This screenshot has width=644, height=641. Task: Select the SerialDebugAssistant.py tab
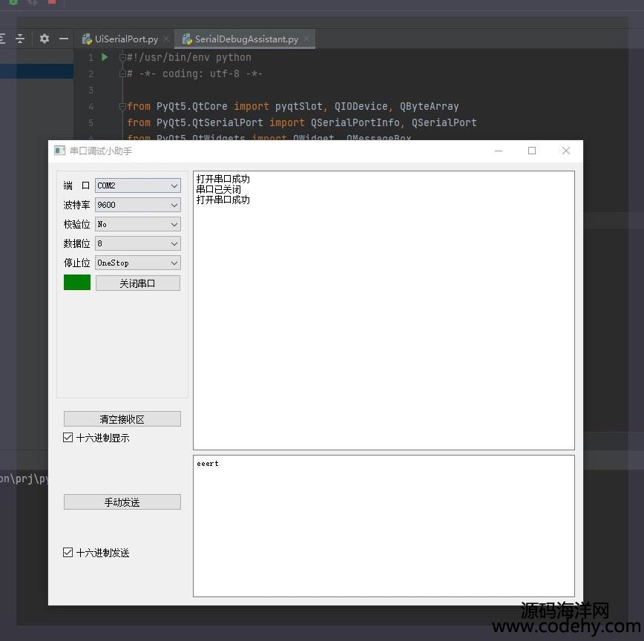(x=246, y=39)
